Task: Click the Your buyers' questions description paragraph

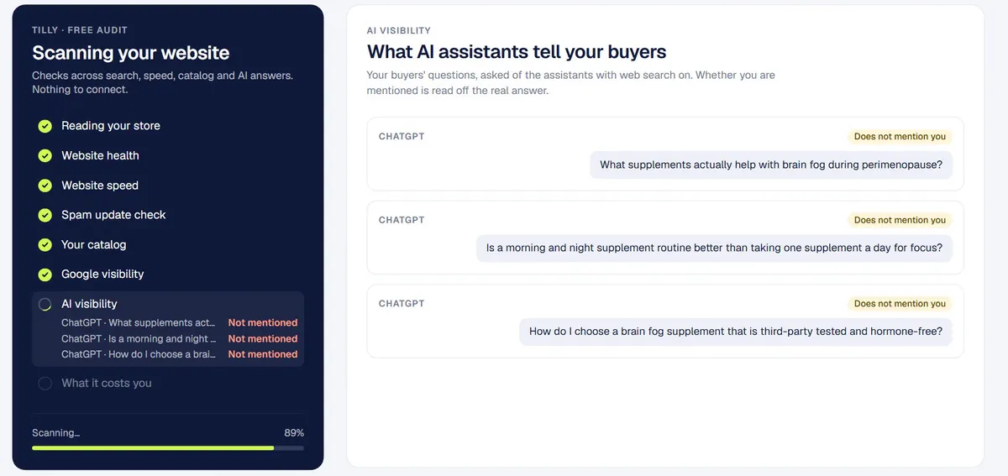Action: [571, 82]
